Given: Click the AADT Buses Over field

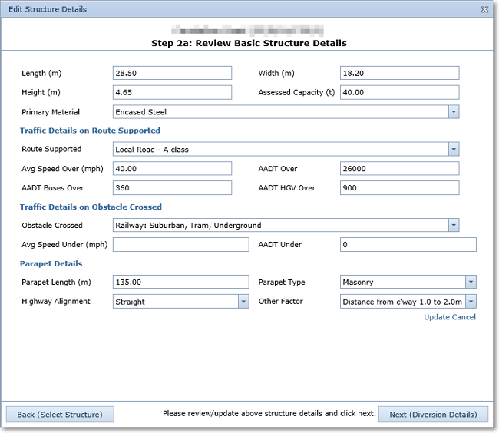Looking at the screenshot, I should pyautogui.click(x=172, y=187).
